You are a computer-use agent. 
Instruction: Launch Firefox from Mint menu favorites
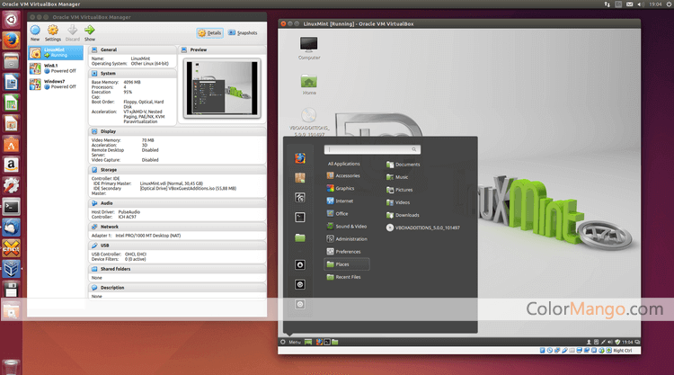300,158
